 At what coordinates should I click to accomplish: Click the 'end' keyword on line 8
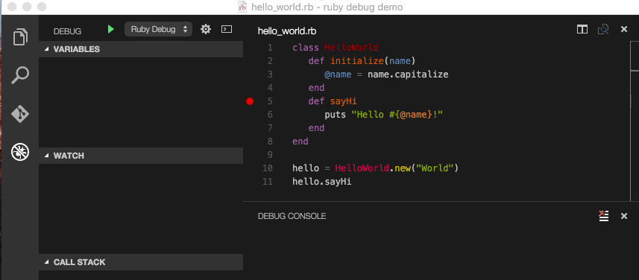300,141
